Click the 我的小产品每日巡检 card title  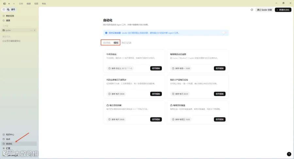pos(179,80)
